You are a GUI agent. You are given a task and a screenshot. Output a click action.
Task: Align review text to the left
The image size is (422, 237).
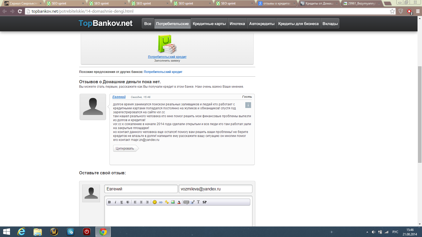pos(135,202)
